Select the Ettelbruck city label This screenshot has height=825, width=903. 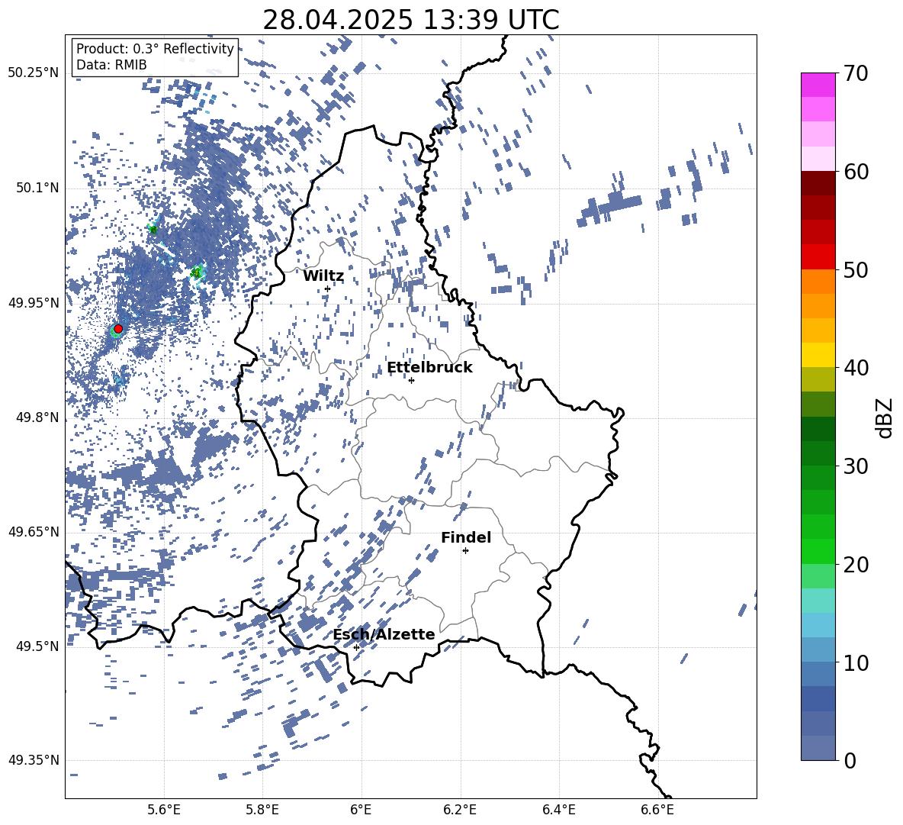coord(429,368)
